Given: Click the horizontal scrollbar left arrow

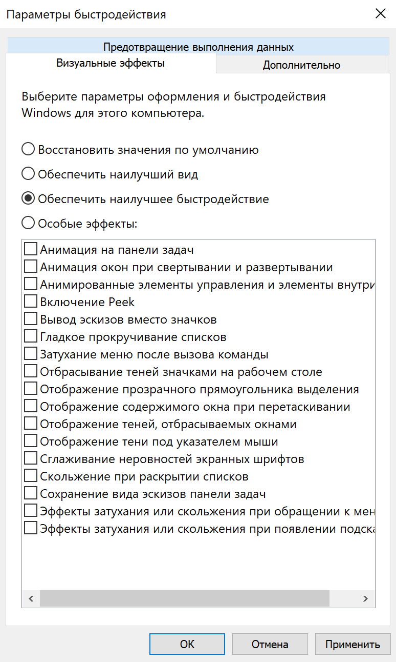Looking at the screenshot, I should [31, 598].
